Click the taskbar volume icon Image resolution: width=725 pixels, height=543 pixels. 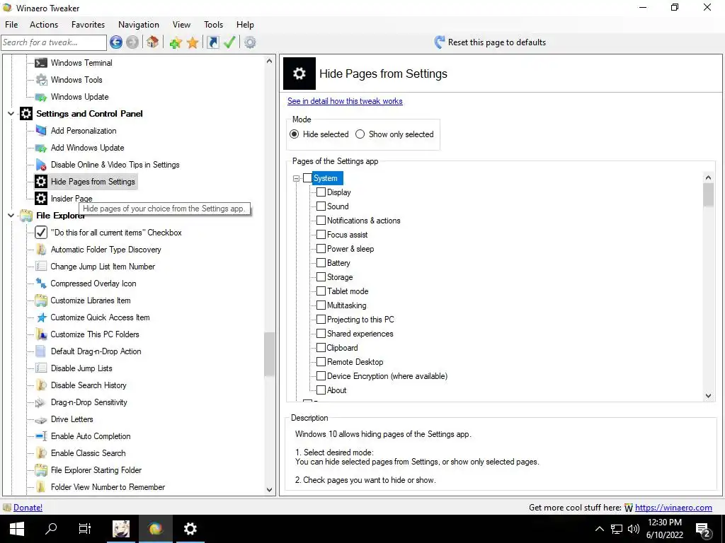pos(634,529)
